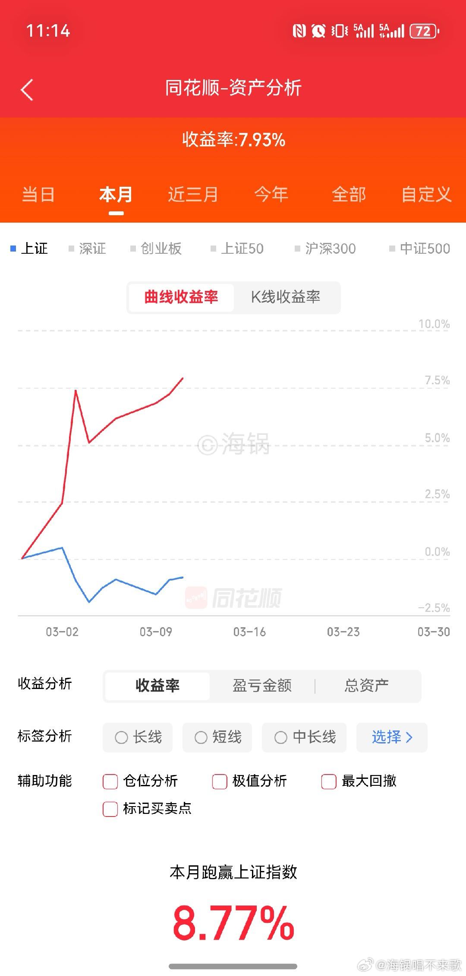Click the 沪深300 legend marker
The height and width of the screenshot is (976, 466).
[296, 248]
